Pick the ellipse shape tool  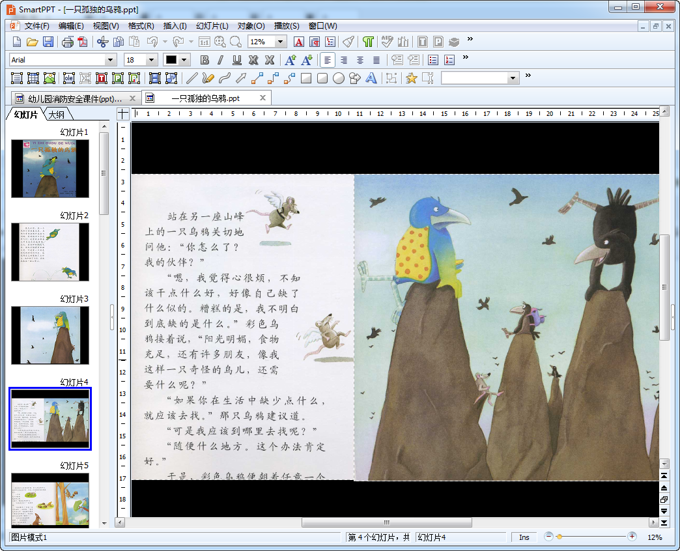(x=339, y=78)
